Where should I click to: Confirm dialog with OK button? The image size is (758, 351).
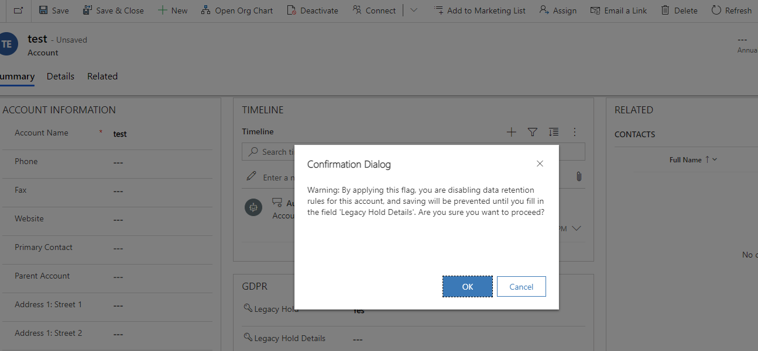click(x=468, y=287)
